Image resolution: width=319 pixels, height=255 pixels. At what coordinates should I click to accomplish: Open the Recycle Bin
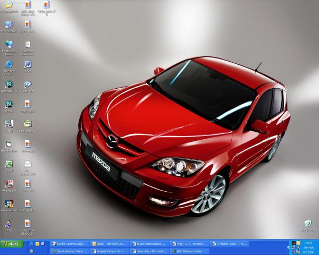(x=307, y=225)
